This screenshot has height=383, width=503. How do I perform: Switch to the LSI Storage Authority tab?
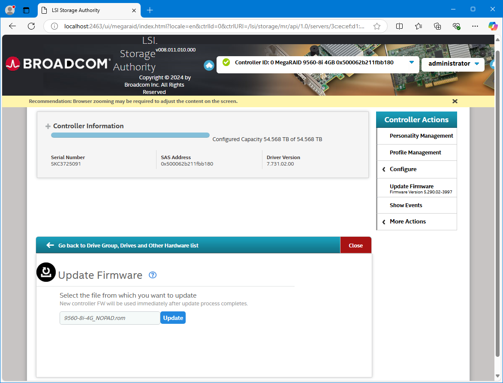point(89,10)
